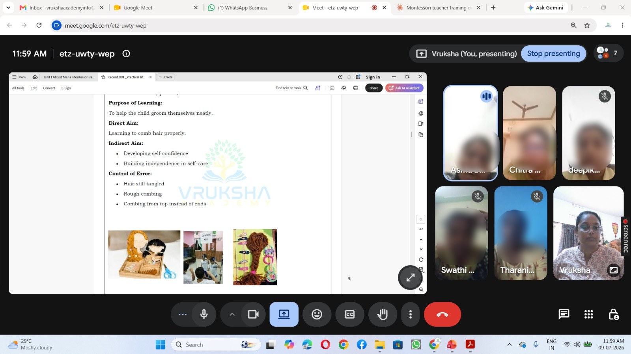
Task: Turn off camera in Meet controls
Action: click(x=253, y=314)
